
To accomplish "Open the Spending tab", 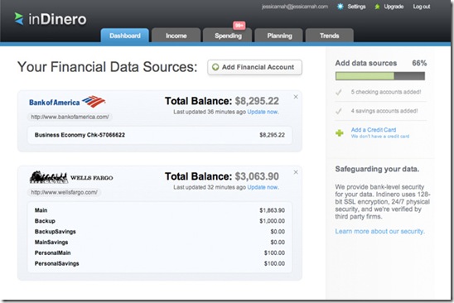I will click(x=228, y=36).
